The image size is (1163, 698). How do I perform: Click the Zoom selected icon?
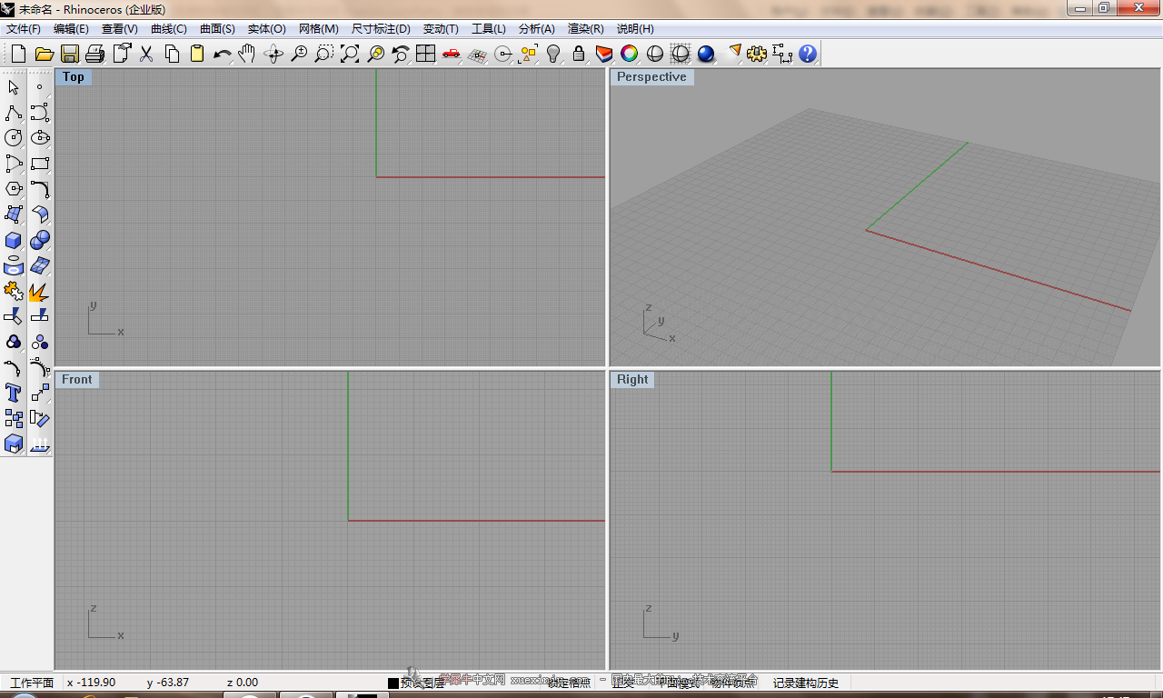[x=375, y=54]
